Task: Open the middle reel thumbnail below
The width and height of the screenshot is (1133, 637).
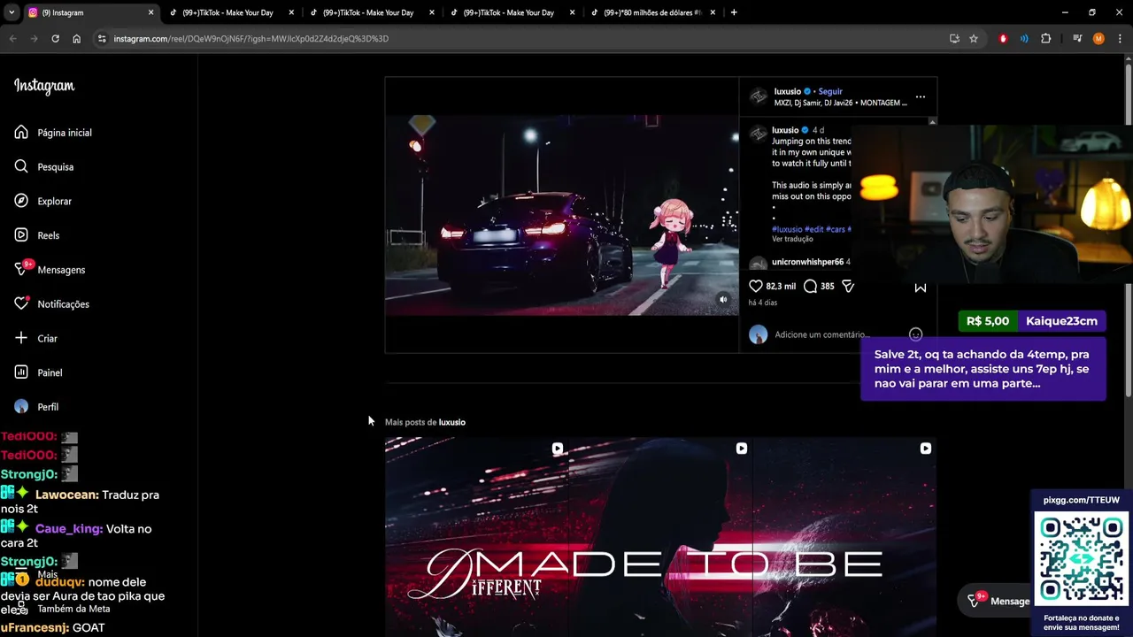Action: (x=660, y=537)
